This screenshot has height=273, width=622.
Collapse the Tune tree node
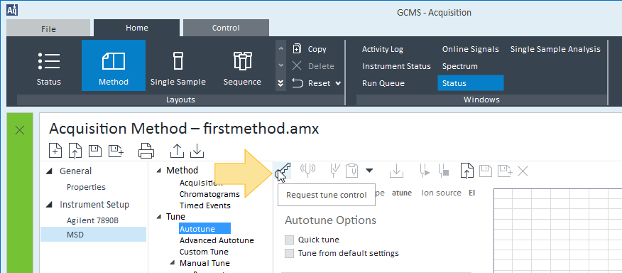[x=159, y=217]
